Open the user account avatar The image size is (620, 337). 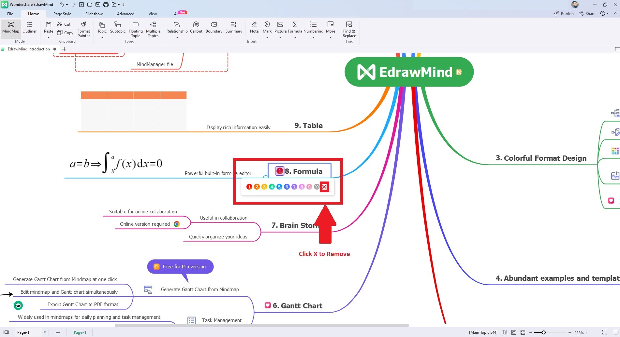pos(575,5)
